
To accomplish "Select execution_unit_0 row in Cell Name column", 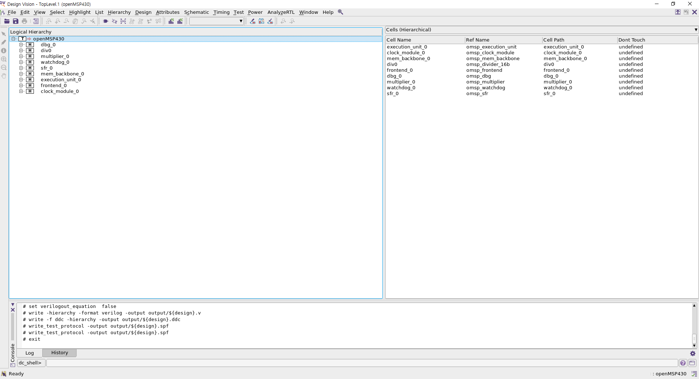I will point(407,47).
